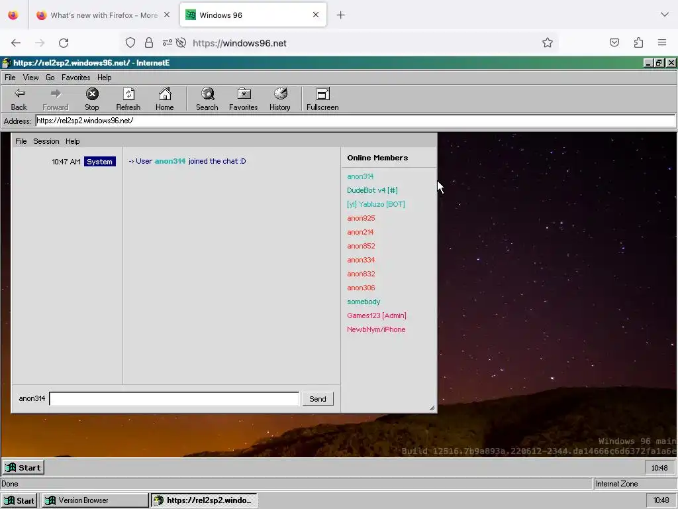Click anon314 name in join message
This screenshot has width=678, height=509.
(x=170, y=161)
